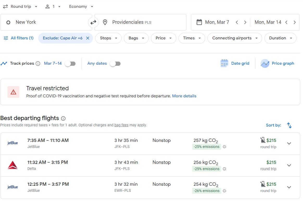Open the Stops filter menu
The width and height of the screenshot is (303, 203).
109,38
